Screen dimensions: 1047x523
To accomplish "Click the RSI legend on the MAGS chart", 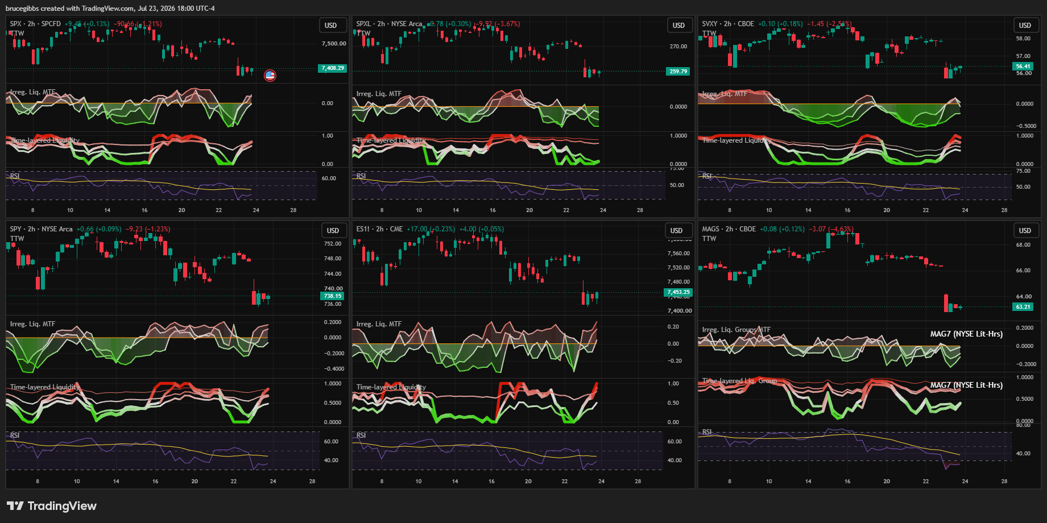I will tap(707, 432).
